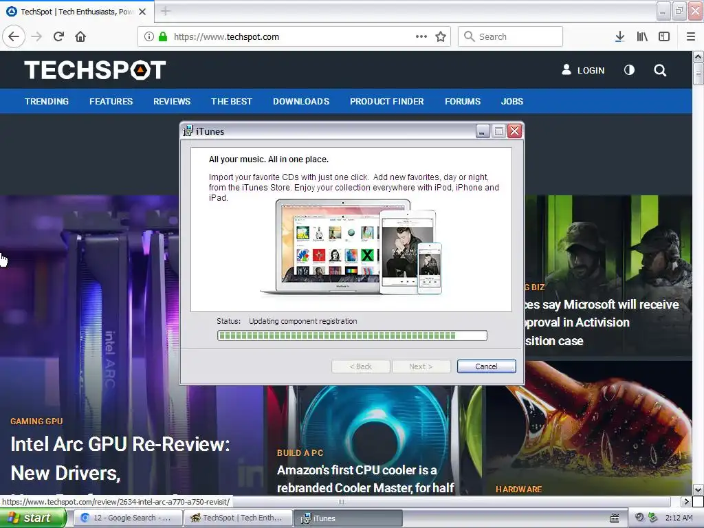Screen dimensions: 704x528
Task: Click the HARDWARE category label
Action: pyautogui.click(x=518, y=489)
